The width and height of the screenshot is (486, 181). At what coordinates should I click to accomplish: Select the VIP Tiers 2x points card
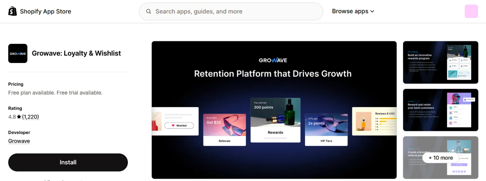(x=326, y=130)
